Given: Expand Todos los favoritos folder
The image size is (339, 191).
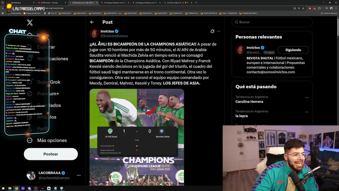Looking at the screenshot, I should (x=329, y=13).
